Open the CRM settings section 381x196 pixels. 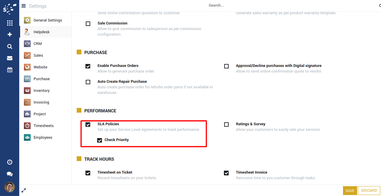[x=37, y=44]
